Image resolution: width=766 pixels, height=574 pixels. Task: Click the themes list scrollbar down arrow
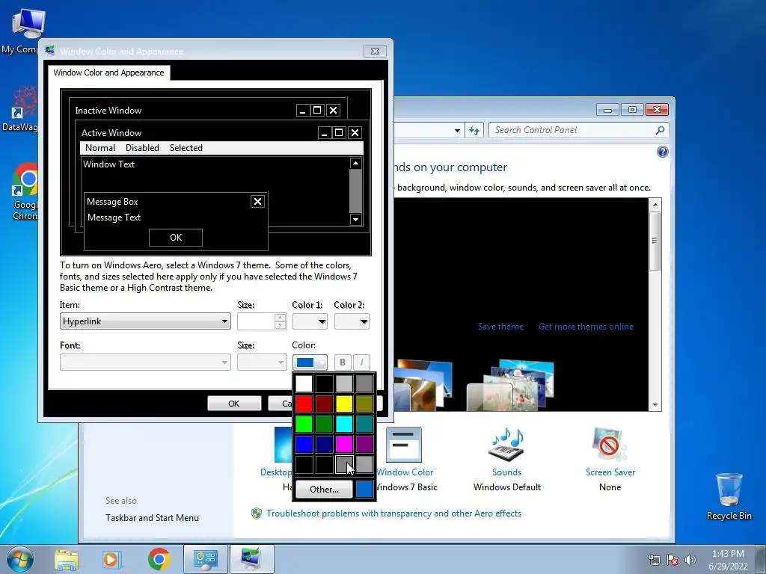tap(655, 404)
